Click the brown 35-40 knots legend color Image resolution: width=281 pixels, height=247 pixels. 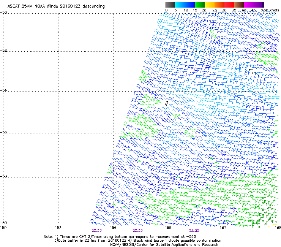[239, 5]
